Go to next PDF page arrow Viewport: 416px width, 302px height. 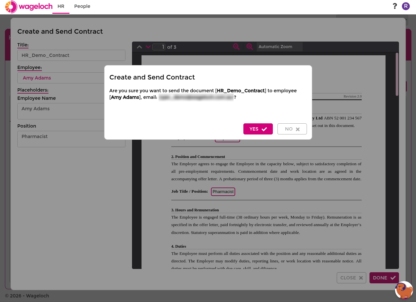pyautogui.click(x=148, y=47)
